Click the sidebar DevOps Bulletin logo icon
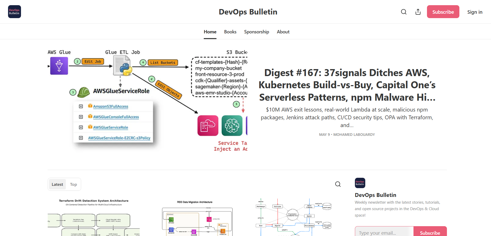Image resolution: width=491 pixels, height=236 pixels. point(360,183)
